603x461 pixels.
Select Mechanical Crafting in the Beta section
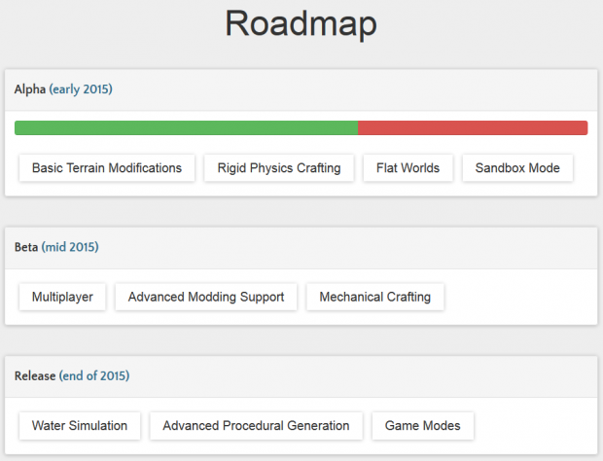coord(375,297)
